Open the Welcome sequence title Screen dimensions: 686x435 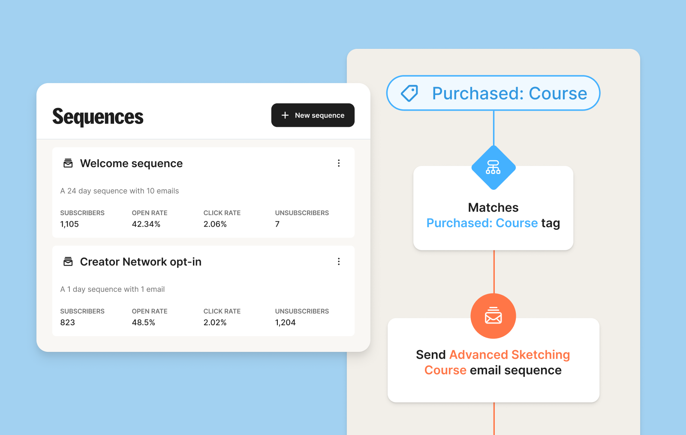click(x=131, y=163)
